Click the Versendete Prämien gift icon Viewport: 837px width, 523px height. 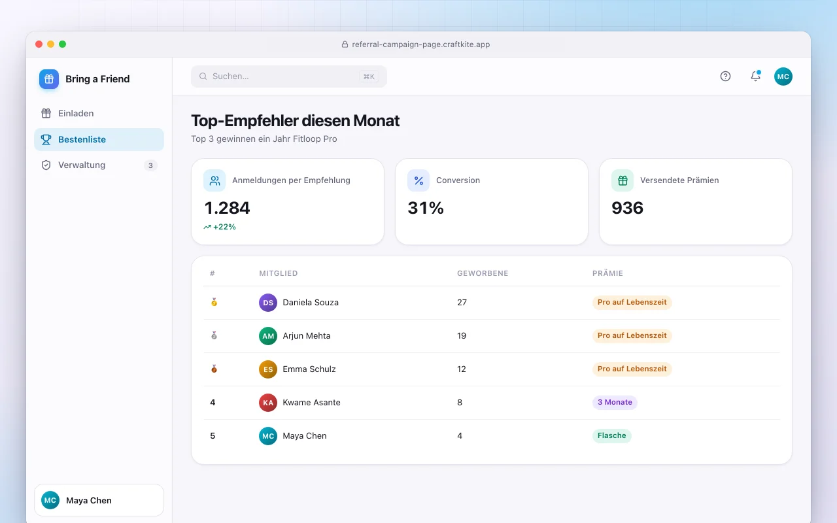pyautogui.click(x=623, y=180)
